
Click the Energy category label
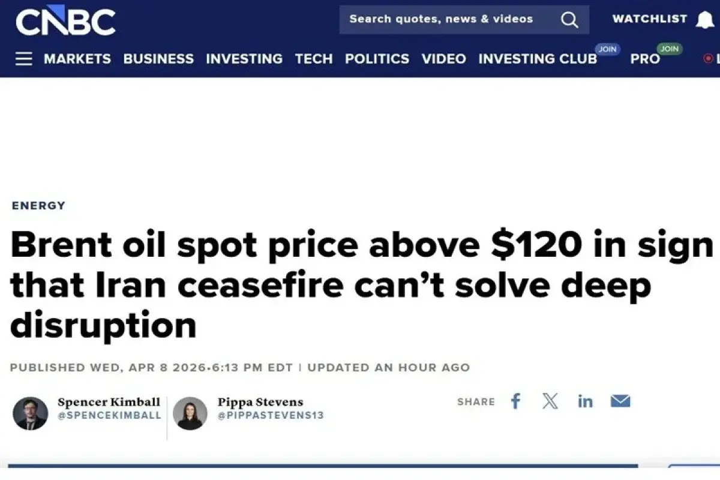click(x=38, y=206)
